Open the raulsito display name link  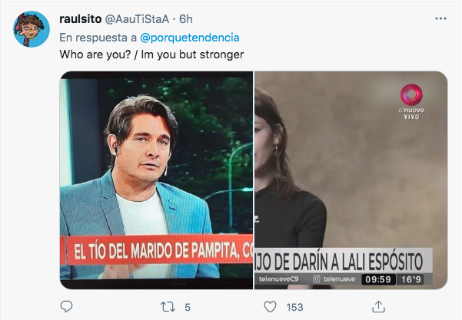pyautogui.click(x=81, y=19)
